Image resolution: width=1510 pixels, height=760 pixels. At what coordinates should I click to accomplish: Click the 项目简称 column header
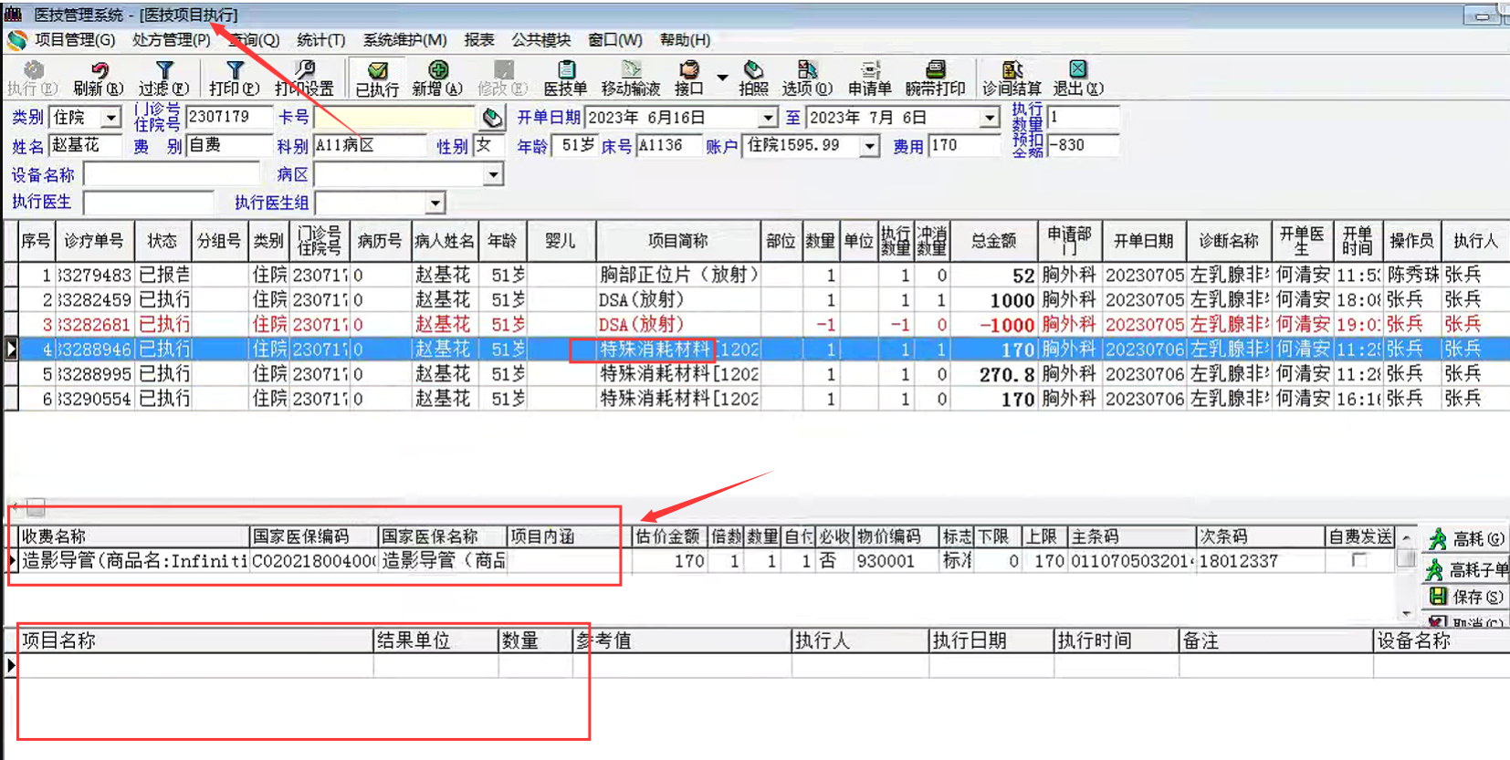[678, 241]
